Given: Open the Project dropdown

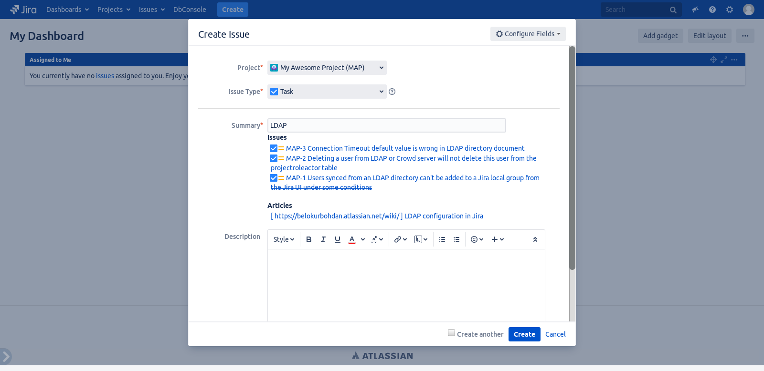Looking at the screenshot, I should coord(327,68).
